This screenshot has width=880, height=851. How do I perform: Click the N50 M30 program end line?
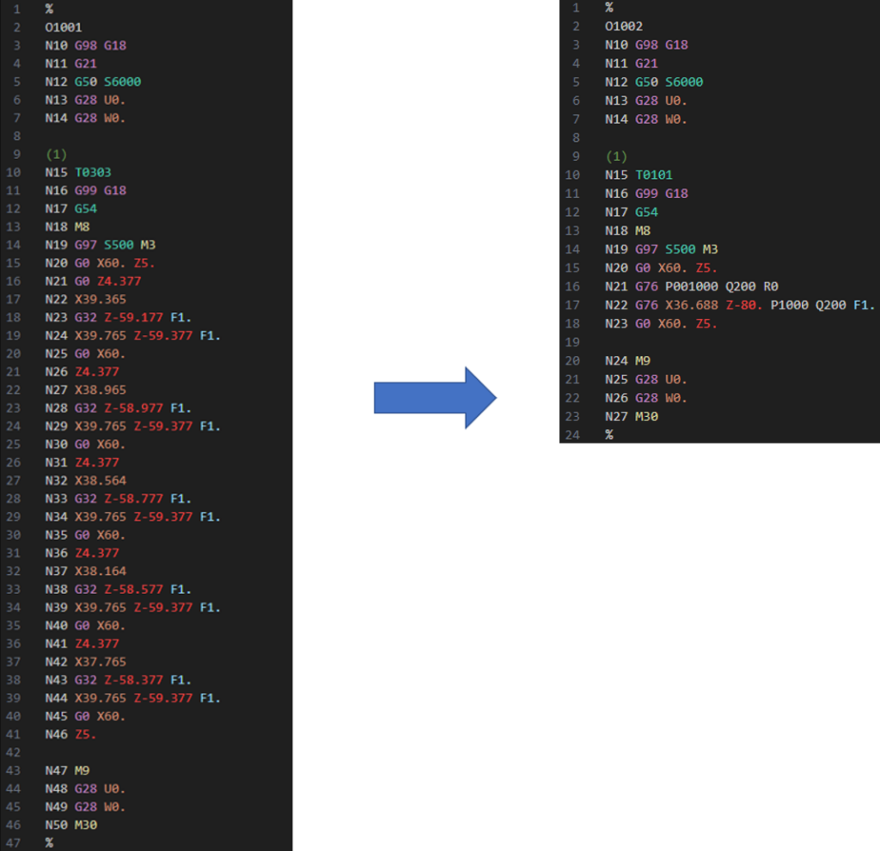(70, 825)
